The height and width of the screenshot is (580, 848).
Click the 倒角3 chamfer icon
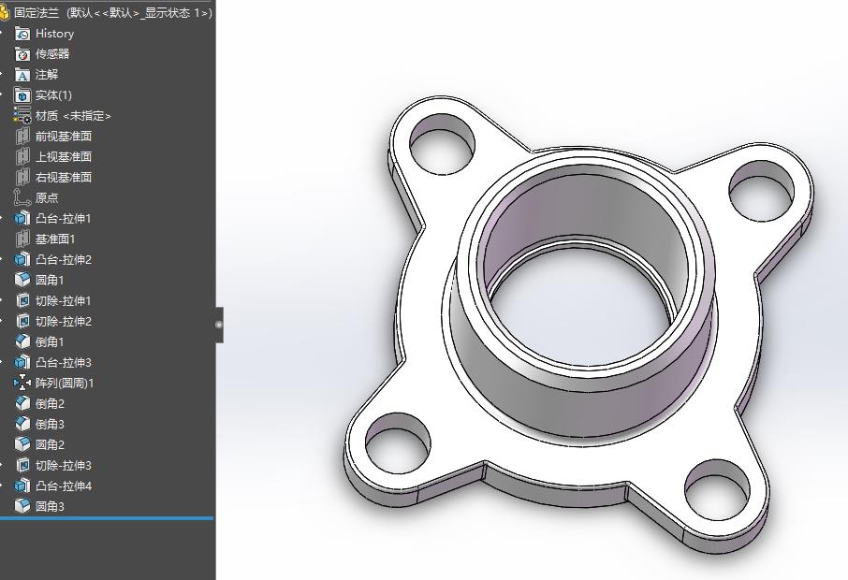22,424
